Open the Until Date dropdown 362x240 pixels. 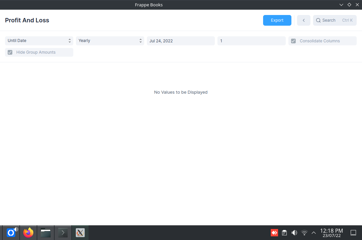tap(39, 41)
